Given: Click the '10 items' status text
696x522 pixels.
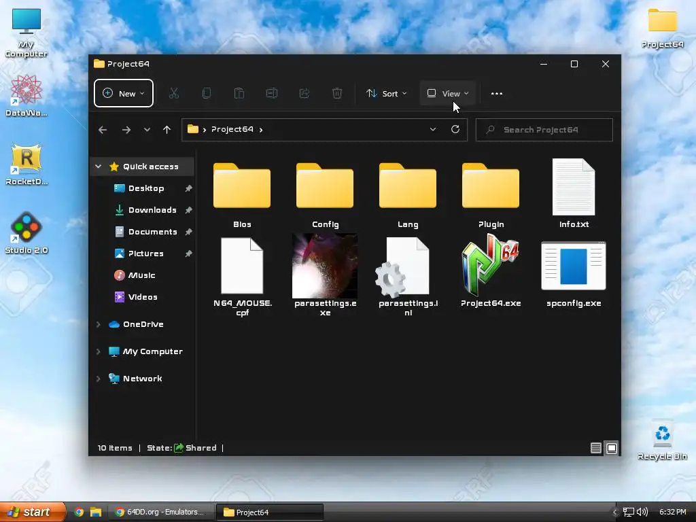Looking at the screenshot, I should (x=115, y=448).
